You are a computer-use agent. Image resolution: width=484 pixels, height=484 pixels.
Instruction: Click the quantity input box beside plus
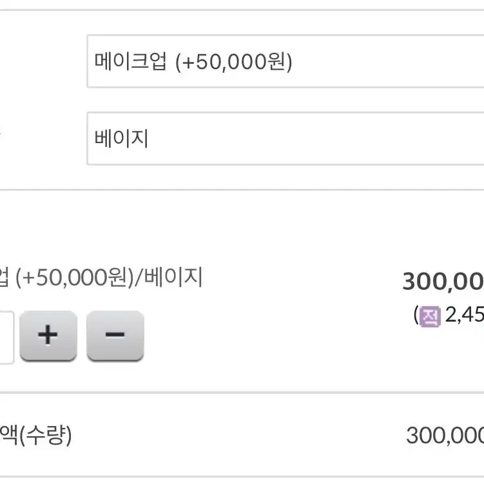point(6,337)
